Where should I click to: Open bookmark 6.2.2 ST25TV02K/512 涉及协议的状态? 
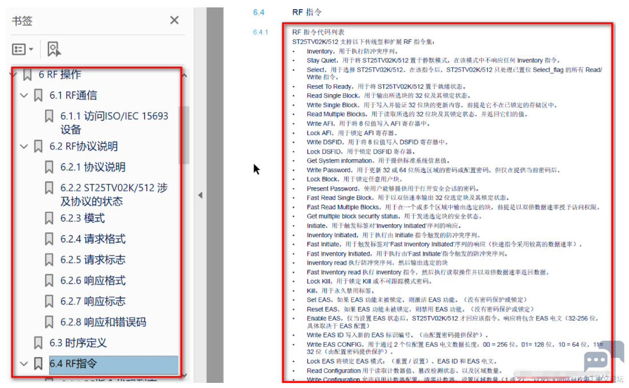pyautogui.click(x=114, y=195)
